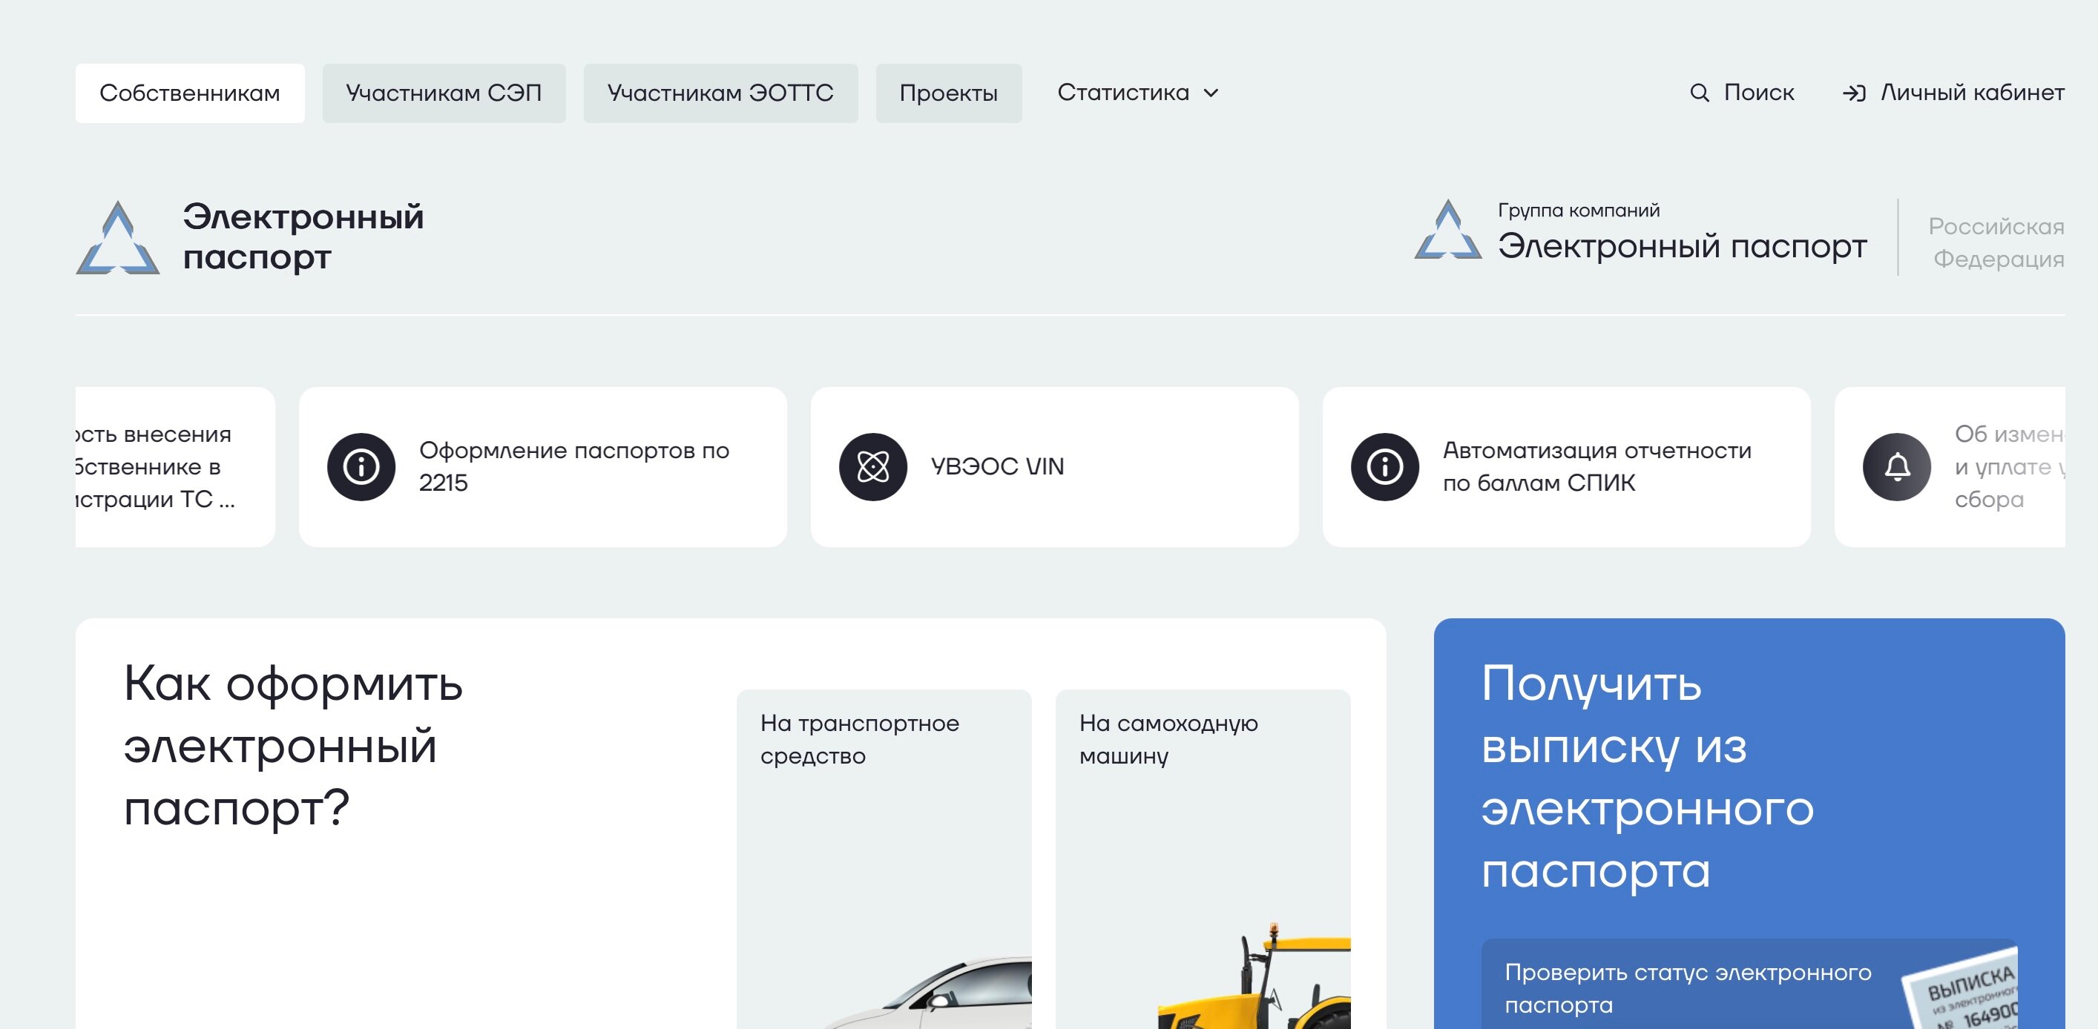Switch to Участникам СЭП tab
The width and height of the screenshot is (2098, 1029).
(x=444, y=93)
